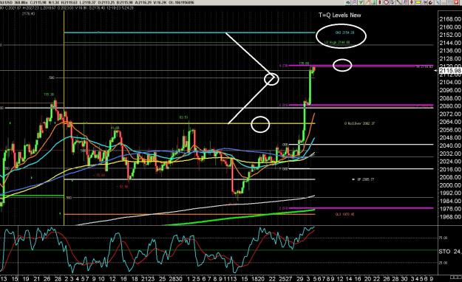Click the red down-arrow toolbar icon

coord(412,2)
